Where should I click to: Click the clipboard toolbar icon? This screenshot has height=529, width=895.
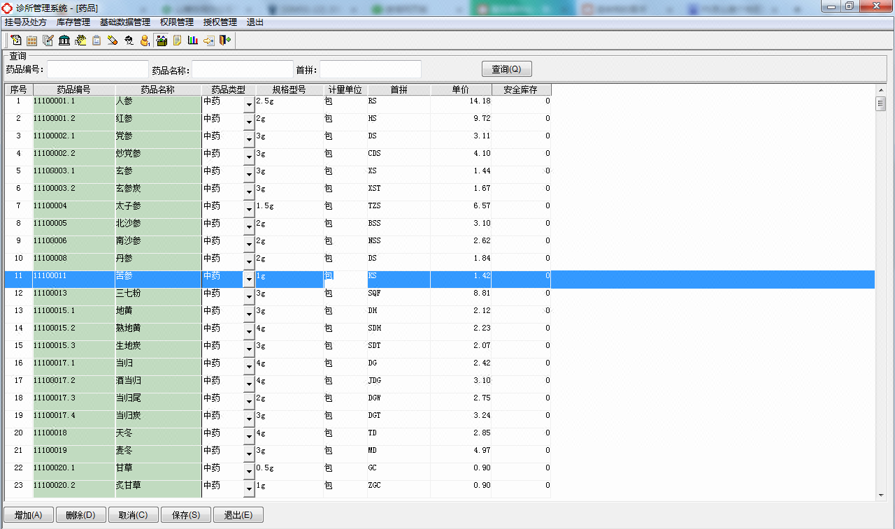[x=96, y=41]
